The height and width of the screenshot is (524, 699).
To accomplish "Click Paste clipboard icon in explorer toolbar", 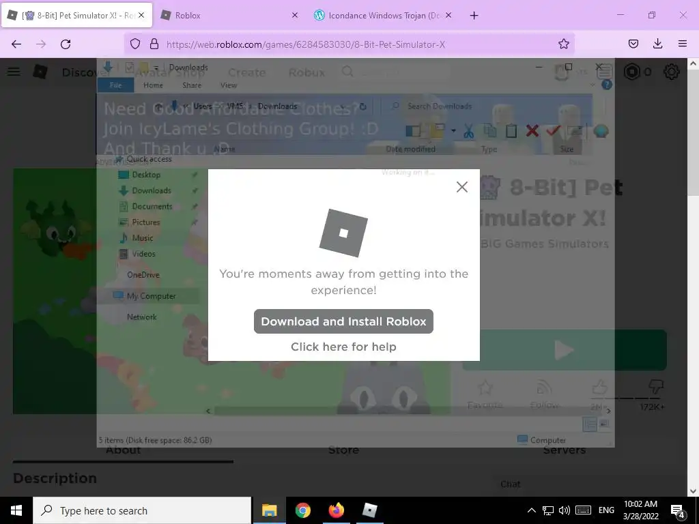I will click(x=511, y=131).
